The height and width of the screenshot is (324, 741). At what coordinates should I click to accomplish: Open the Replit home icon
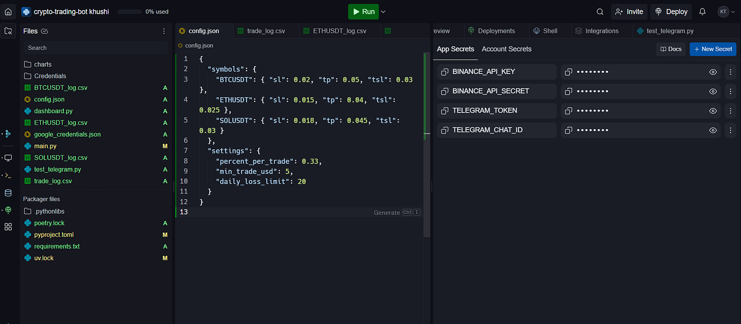pos(8,12)
